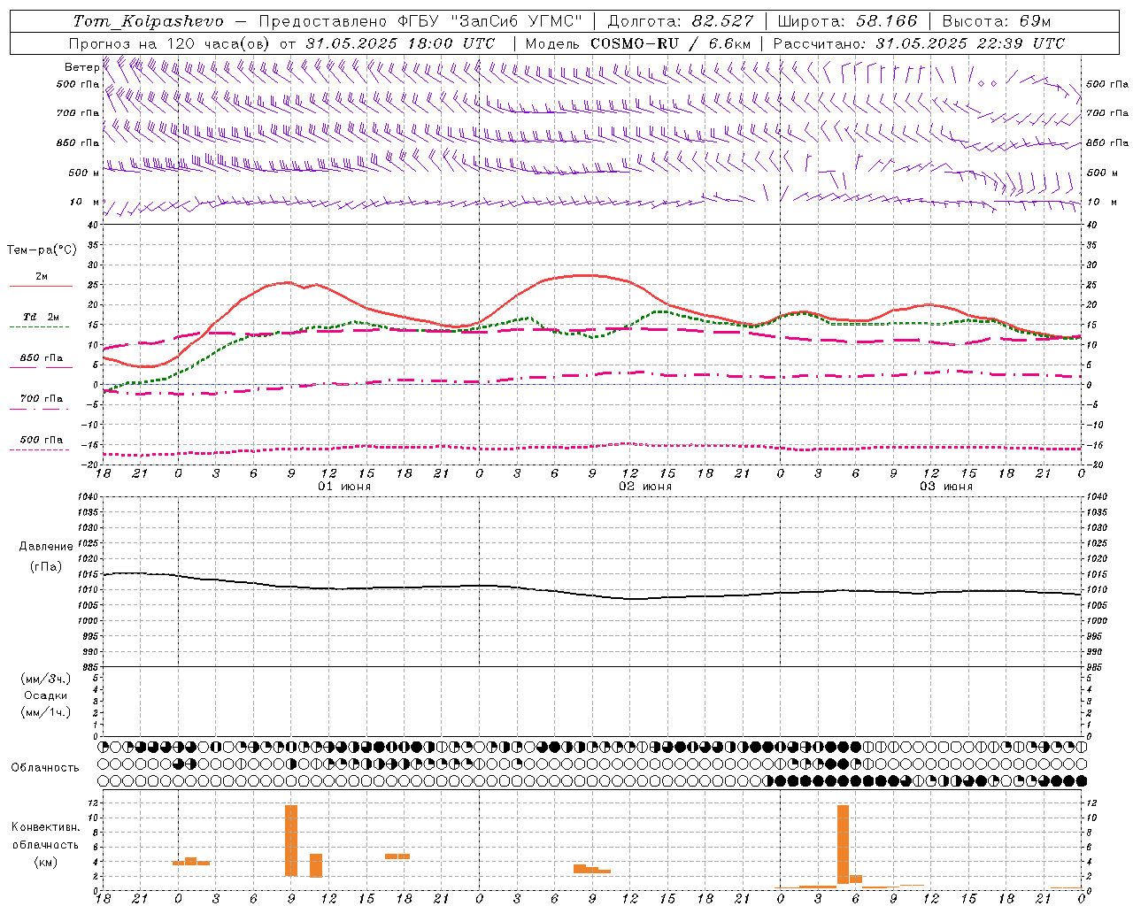The image size is (1133, 906).
Task: Click the 'Конвективн.' convective cloud label
Action: tap(45, 827)
